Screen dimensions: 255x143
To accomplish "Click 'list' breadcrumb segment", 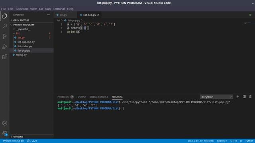I will tap(59, 20).
